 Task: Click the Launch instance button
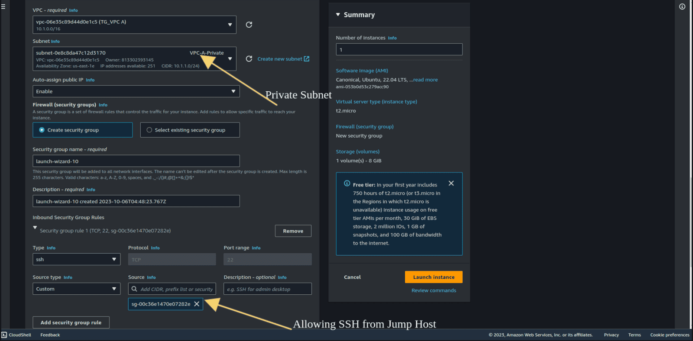434,277
